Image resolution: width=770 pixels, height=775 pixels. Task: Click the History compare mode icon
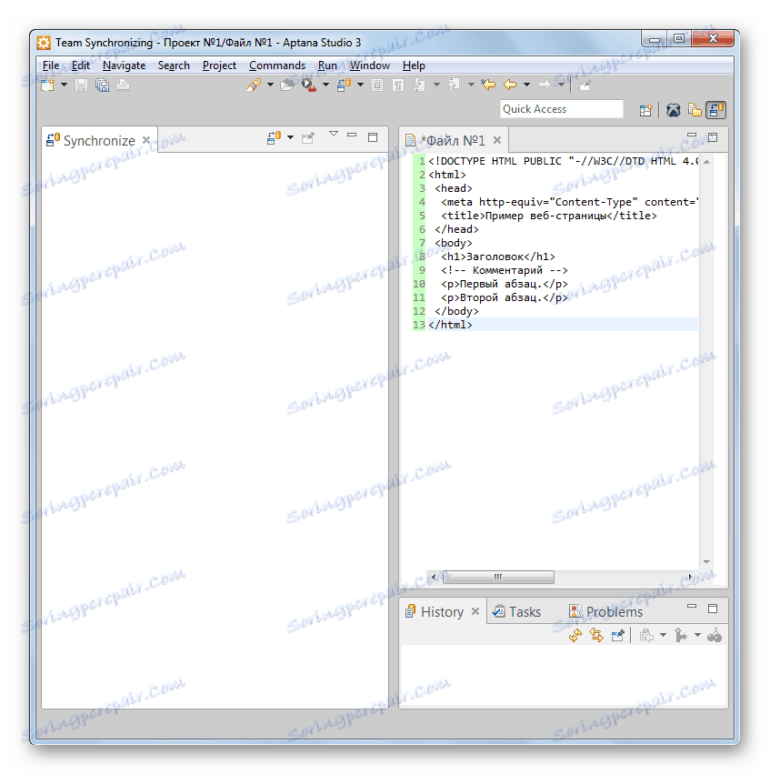click(x=715, y=636)
